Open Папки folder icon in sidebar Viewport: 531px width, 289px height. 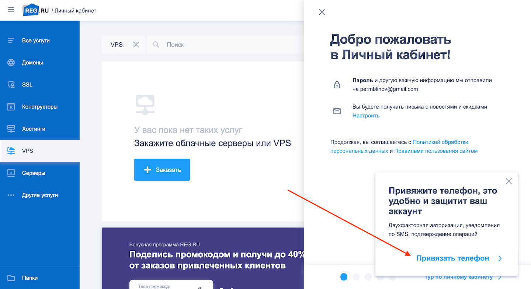pos(11,278)
